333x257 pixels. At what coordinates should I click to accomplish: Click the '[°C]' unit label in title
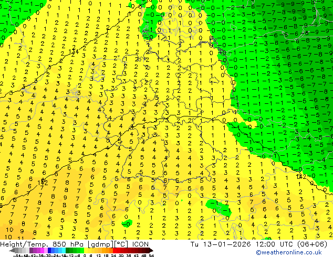click(122, 244)
